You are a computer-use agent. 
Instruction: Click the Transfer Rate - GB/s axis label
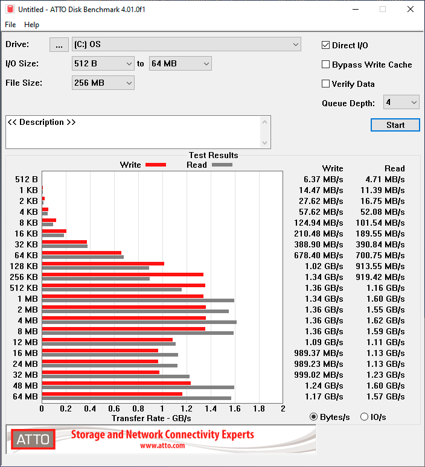click(x=152, y=418)
